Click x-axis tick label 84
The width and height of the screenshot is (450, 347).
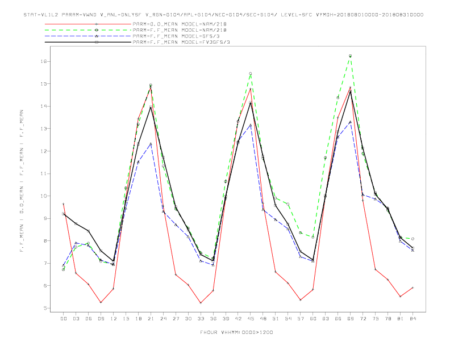(x=413, y=319)
